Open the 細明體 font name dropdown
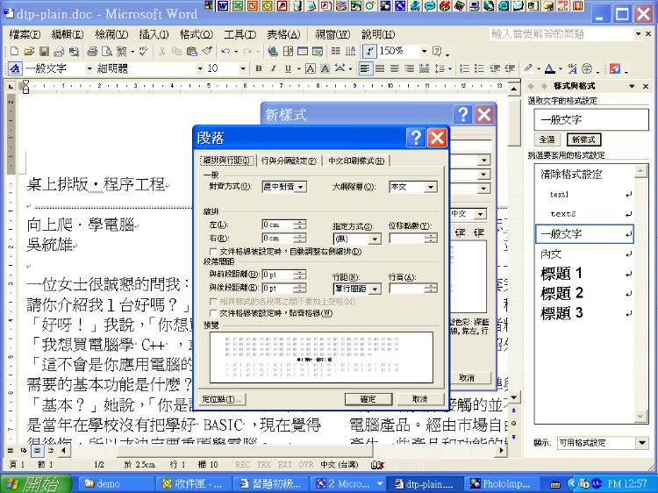 [x=200, y=68]
